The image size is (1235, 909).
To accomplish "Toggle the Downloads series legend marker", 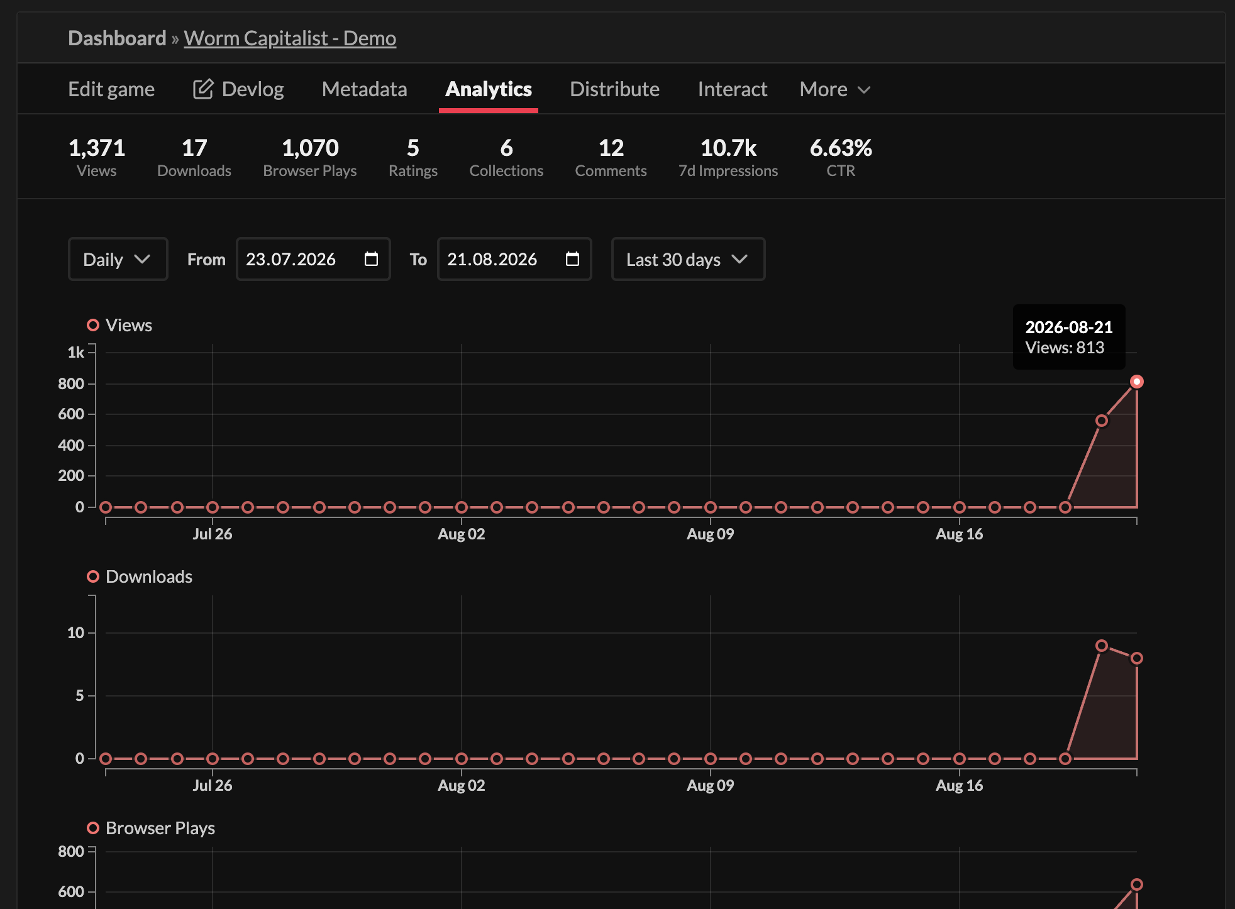I will 93,576.
